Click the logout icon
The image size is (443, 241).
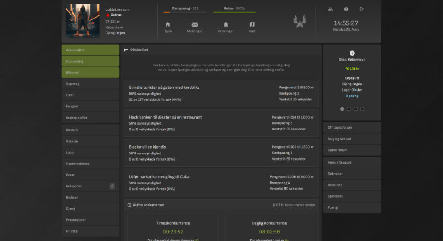361,9
